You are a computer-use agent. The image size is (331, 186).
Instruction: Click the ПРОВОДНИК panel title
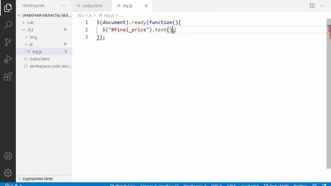point(34,6)
